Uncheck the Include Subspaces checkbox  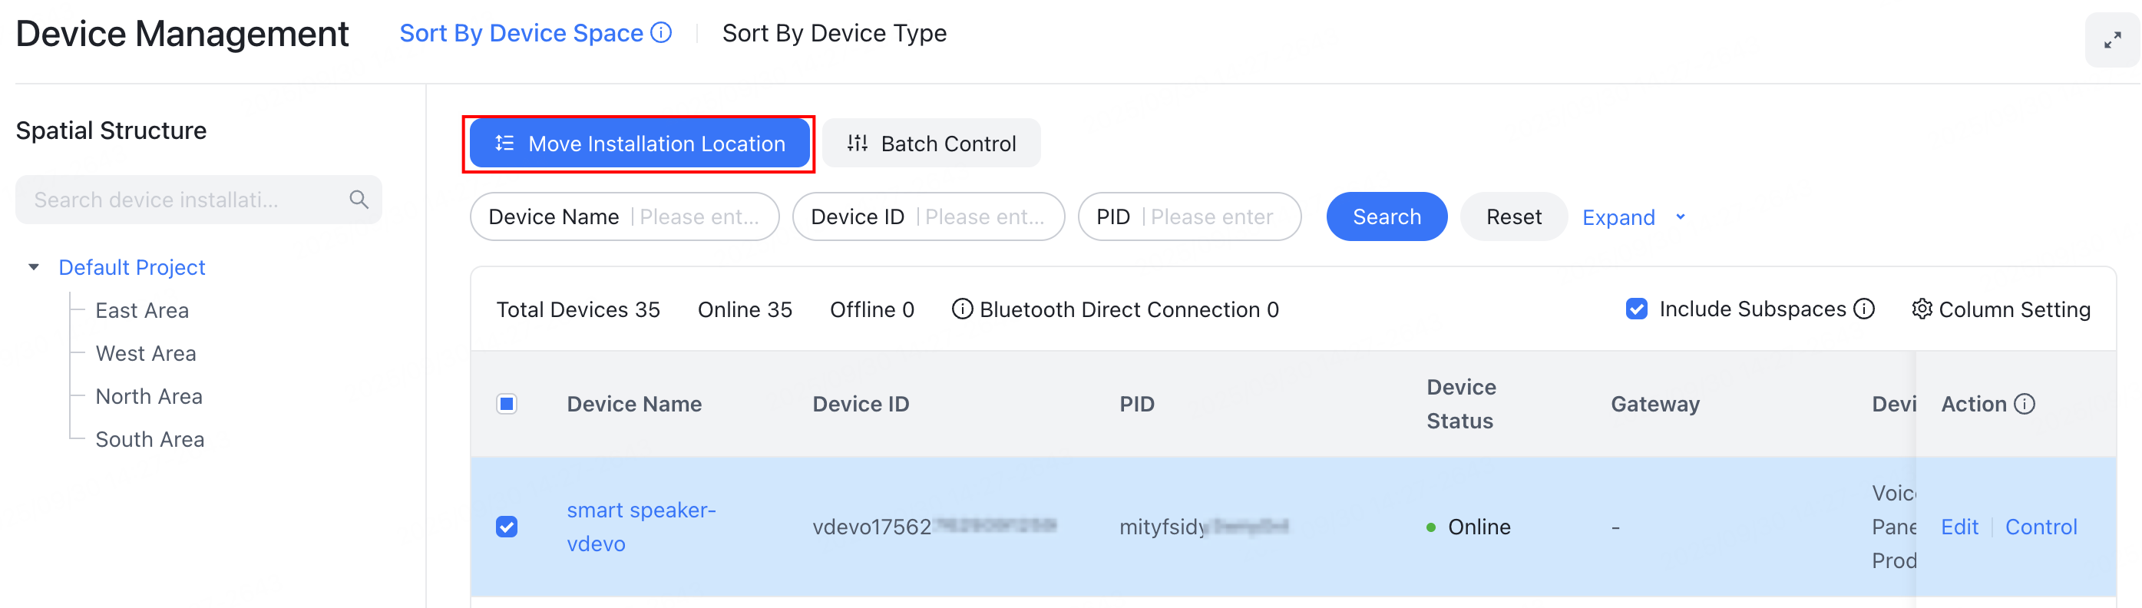tap(1636, 309)
